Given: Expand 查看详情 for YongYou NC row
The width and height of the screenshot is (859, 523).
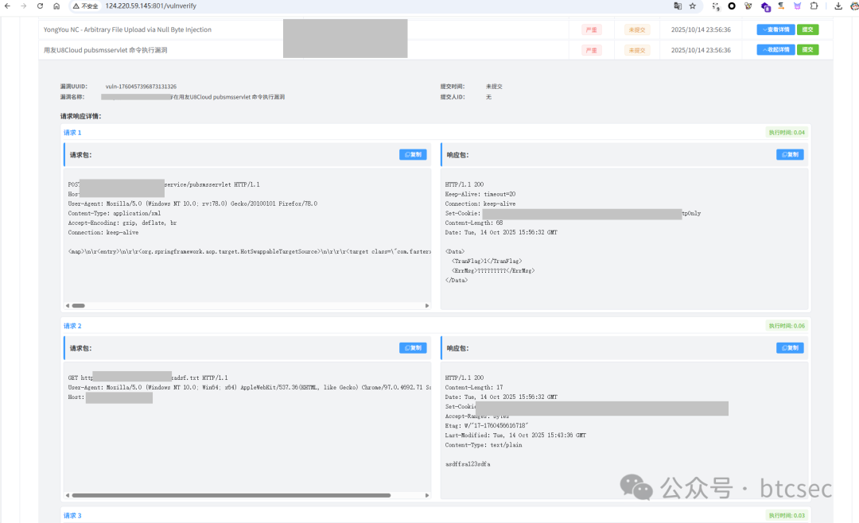Looking at the screenshot, I should click(775, 29).
